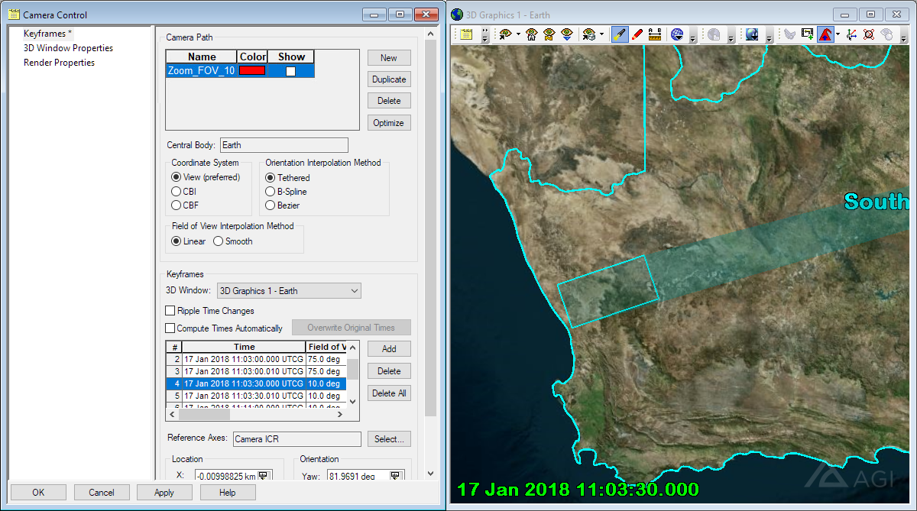Click the 3D Graphics window globe title icon
Image resolution: width=917 pixels, height=511 pixels.
pyautogui.click(x=457, y=15)
